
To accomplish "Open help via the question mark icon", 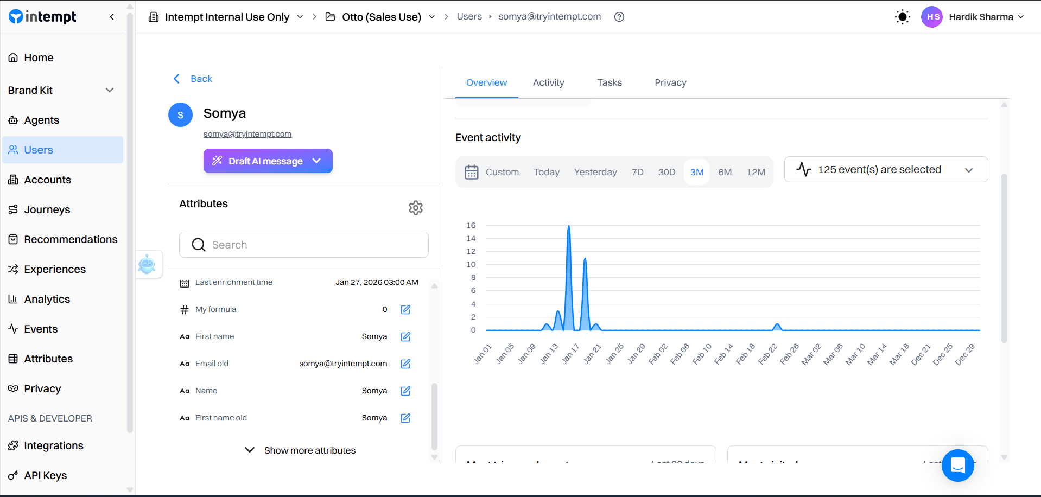I will pos(619,17).
